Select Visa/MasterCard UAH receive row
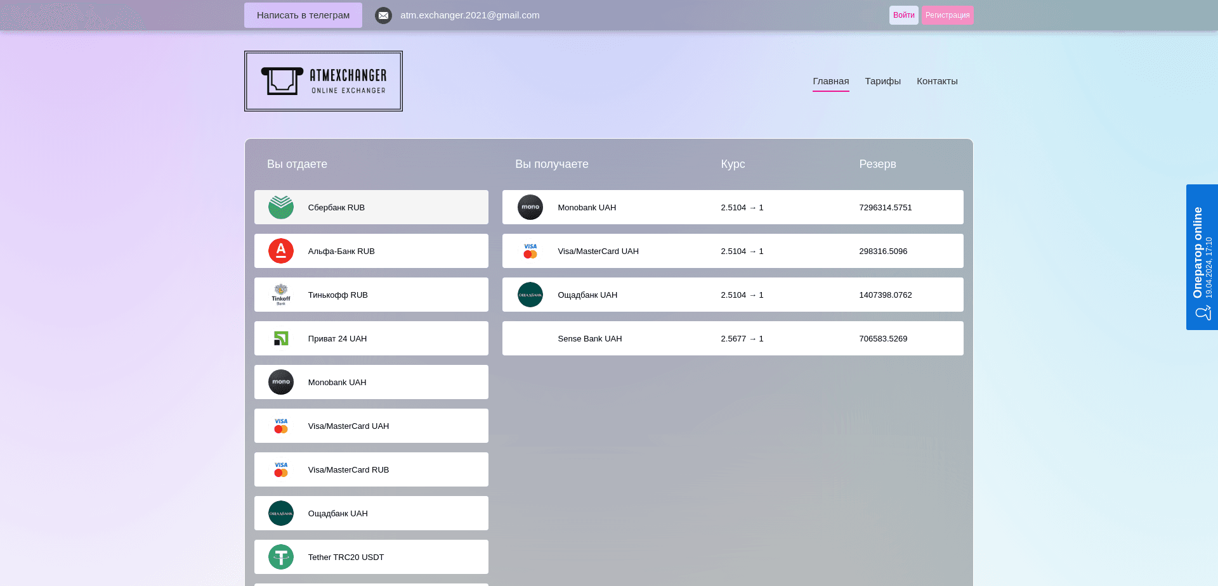 point(733,251)
